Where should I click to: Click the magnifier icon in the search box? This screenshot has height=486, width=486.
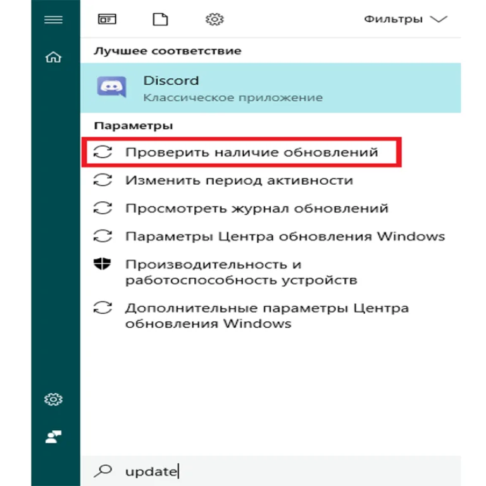click(x=103, y=471)
